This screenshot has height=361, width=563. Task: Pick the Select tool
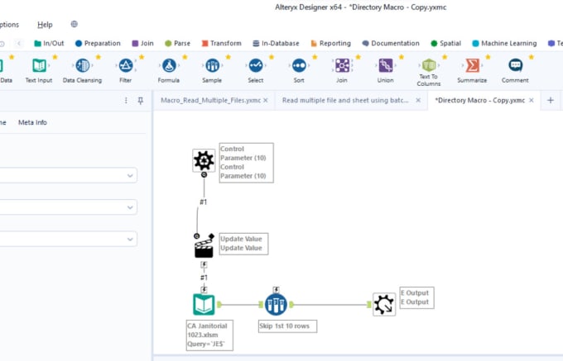(x=256, y=66)
